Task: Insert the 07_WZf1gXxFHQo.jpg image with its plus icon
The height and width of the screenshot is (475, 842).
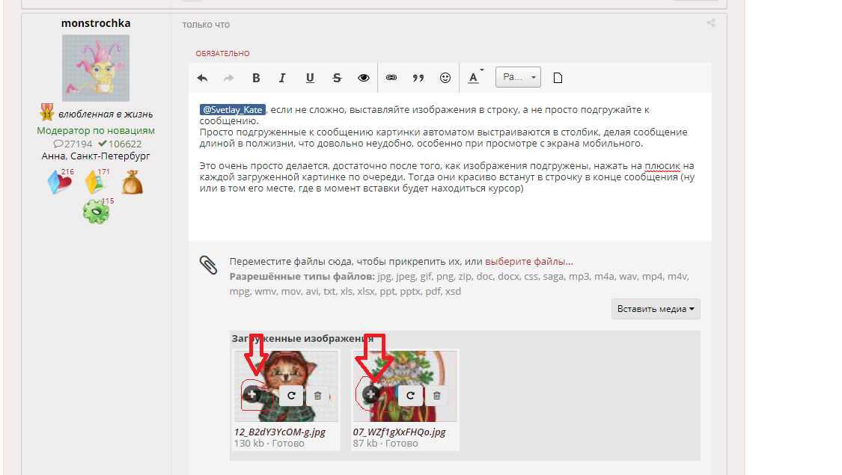Action: (370, 394)
